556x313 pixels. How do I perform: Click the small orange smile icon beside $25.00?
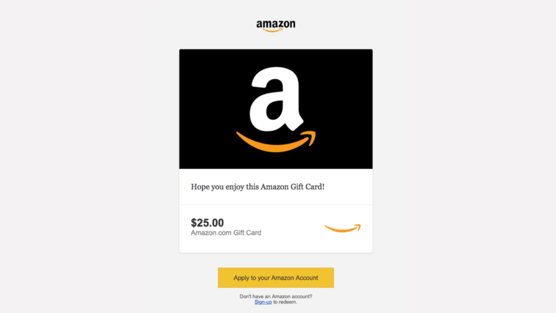coord(343,228)
